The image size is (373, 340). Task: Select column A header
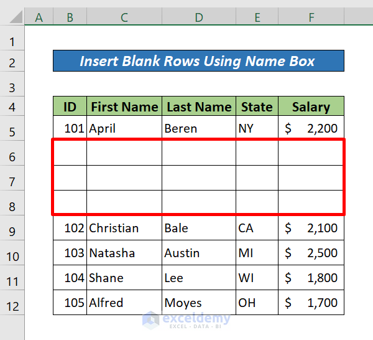[x=39, y=17]
